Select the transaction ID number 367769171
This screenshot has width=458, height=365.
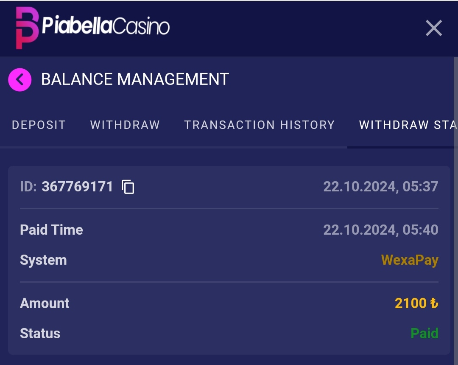tap(77, 187)
